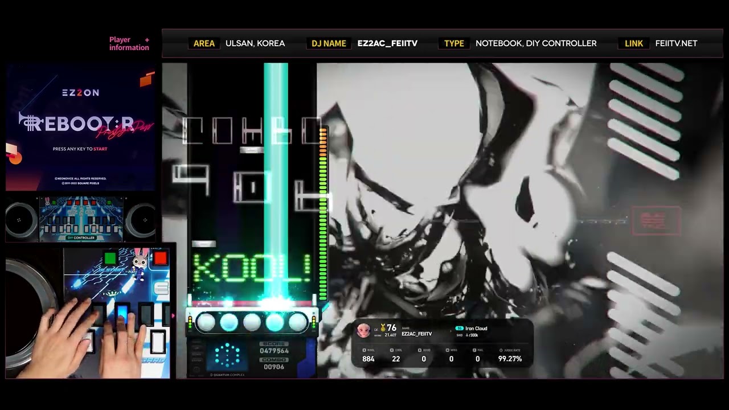Click the rabbit character sticker in the webcam view

click(x=140, y=265)
